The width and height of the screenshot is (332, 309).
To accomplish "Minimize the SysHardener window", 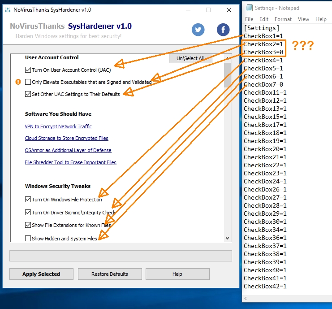I will point(188,10).
